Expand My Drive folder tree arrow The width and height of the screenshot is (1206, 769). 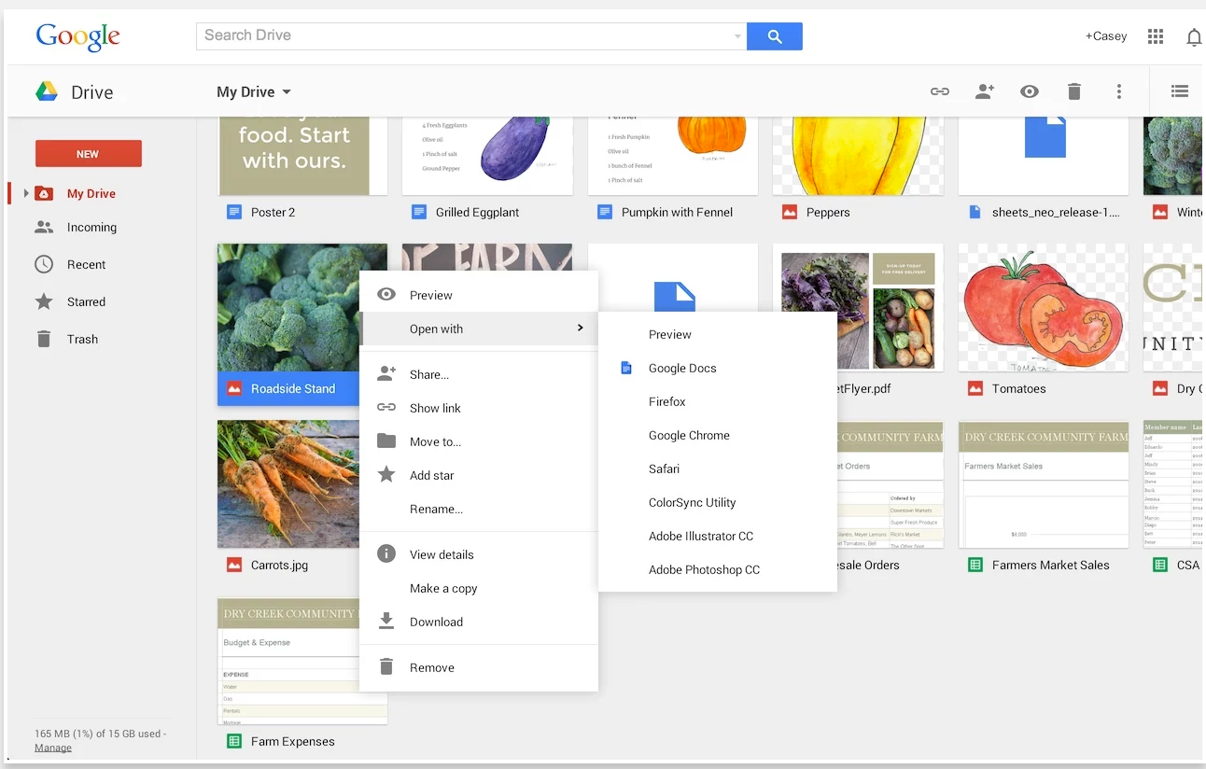(x=26, y=193)
